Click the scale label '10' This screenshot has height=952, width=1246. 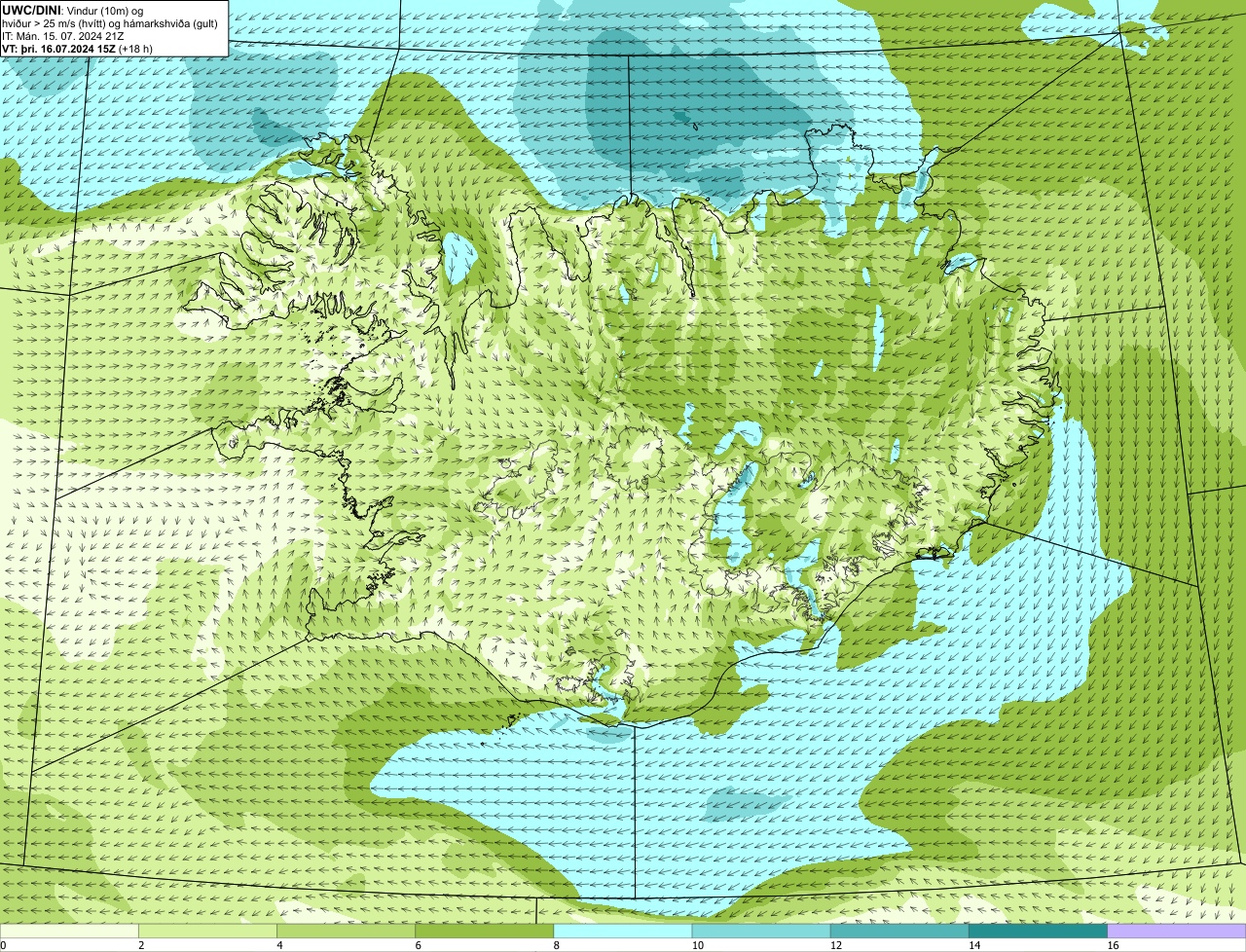tap(697, 945)
